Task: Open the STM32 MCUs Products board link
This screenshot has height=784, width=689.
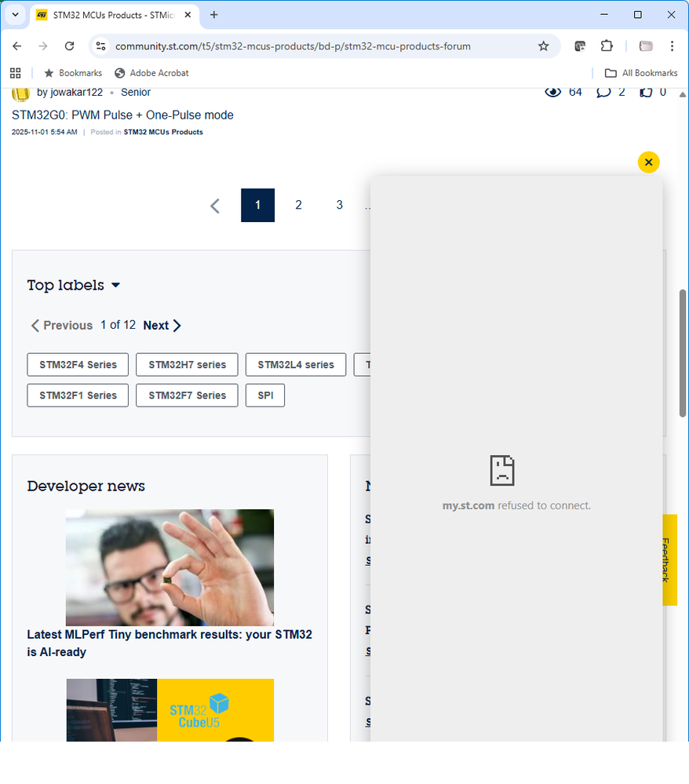Action: click(x=163, y=132)
